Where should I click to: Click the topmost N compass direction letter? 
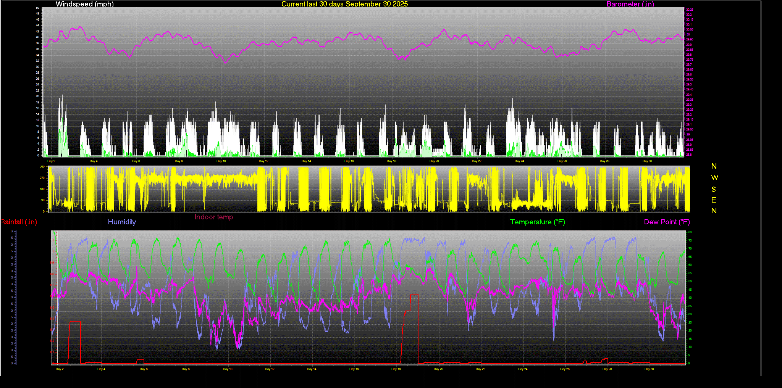[x=714, y=166]
